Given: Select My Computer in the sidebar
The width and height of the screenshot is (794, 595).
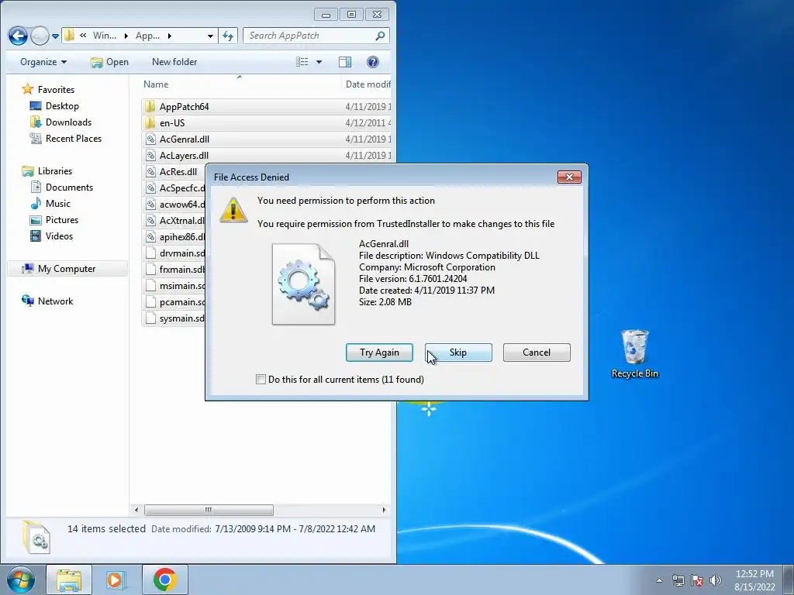Looking at the screenshot, I should (x=67, y=269).
